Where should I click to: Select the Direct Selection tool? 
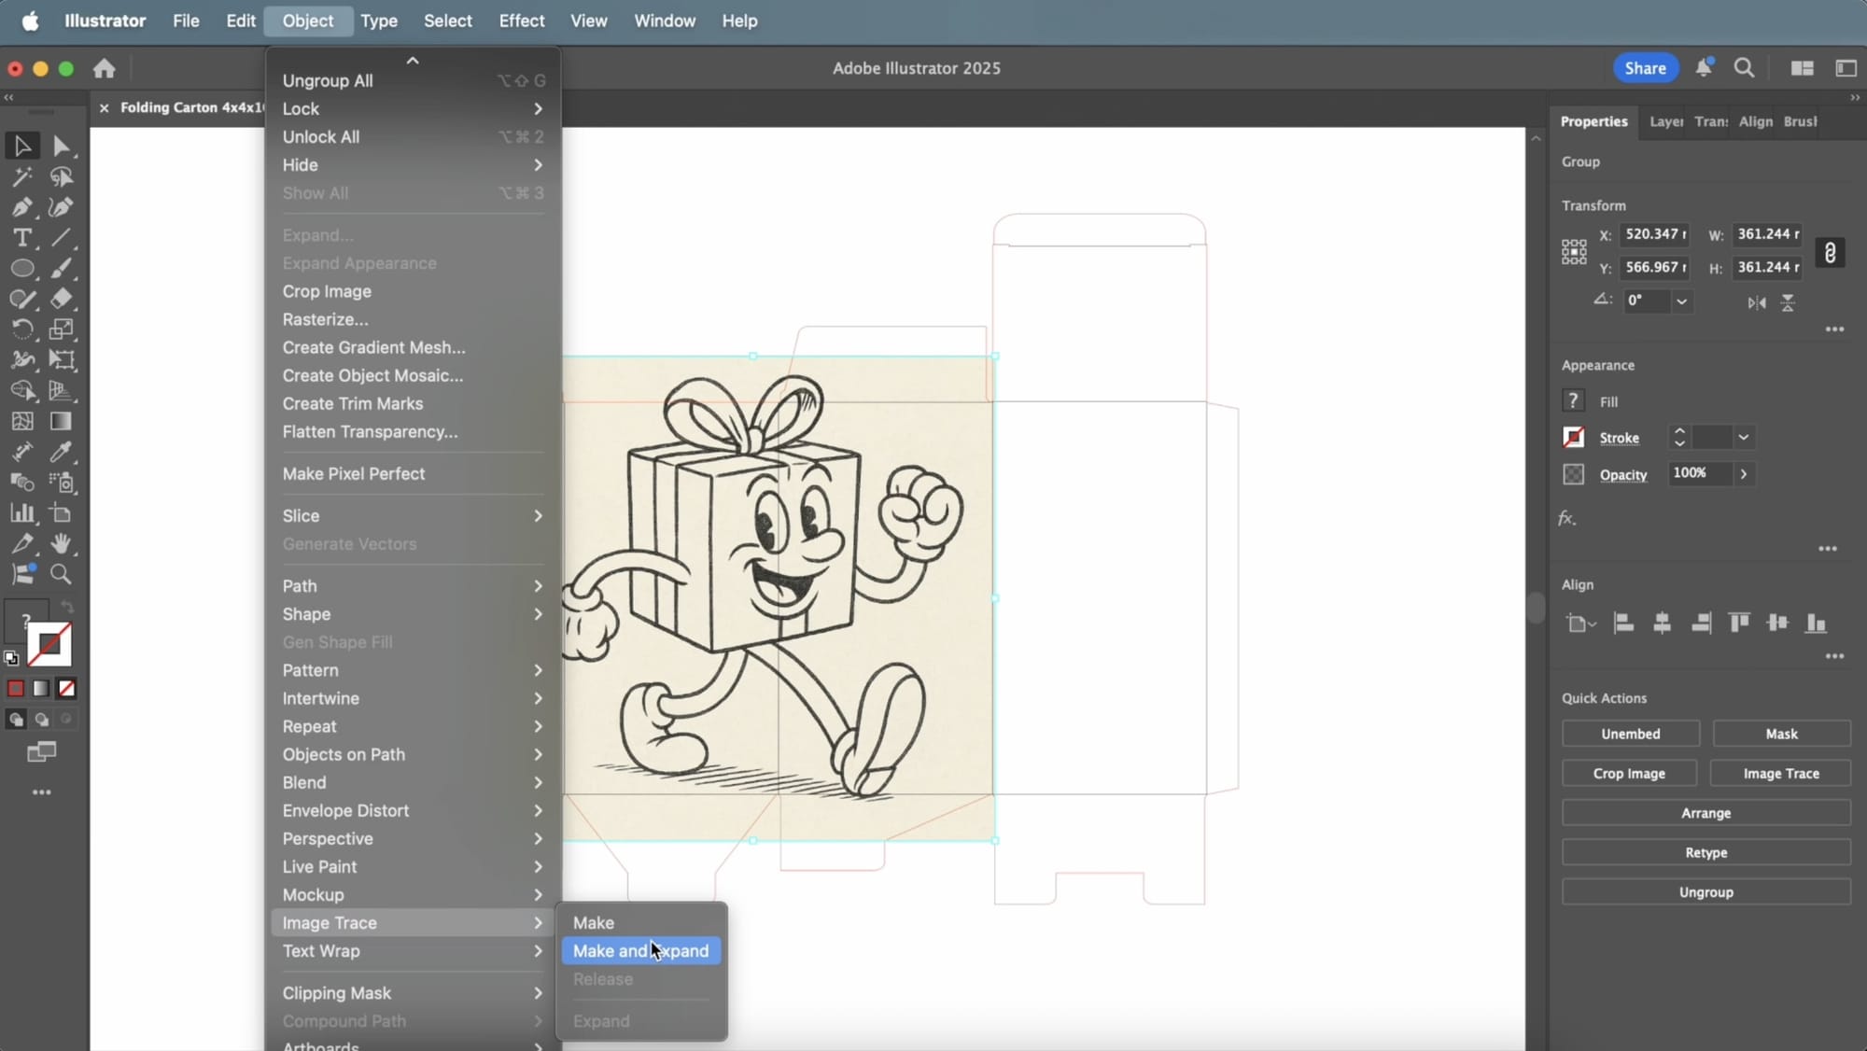coord(61,146)
